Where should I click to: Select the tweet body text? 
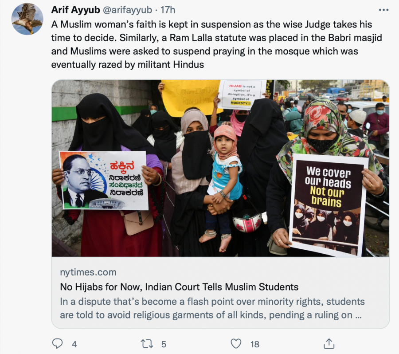216,44
